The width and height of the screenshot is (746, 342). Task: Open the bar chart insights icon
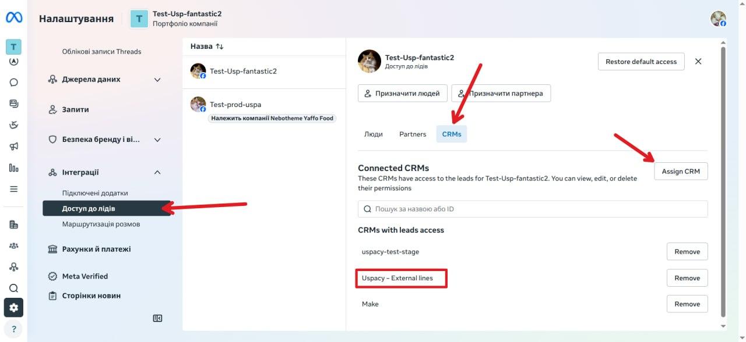point(14,168)
